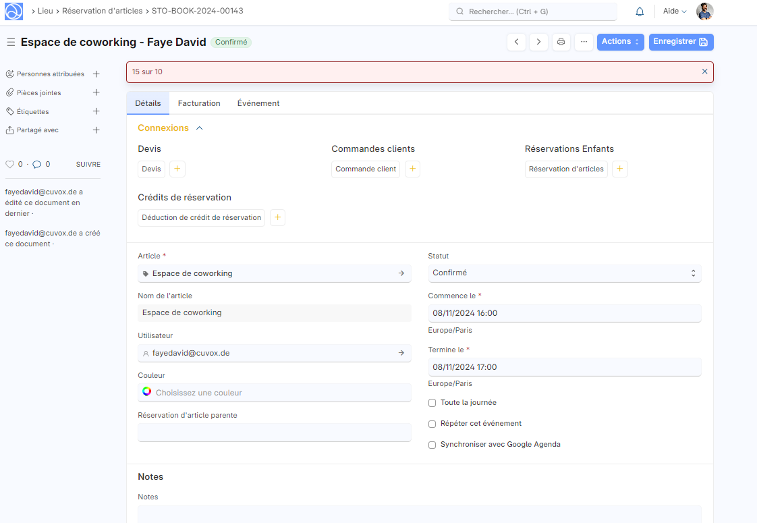Add attachment via Pièces jointes plus

click(x=96, y=92)
